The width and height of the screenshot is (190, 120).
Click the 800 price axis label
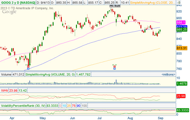coord(179,54)
